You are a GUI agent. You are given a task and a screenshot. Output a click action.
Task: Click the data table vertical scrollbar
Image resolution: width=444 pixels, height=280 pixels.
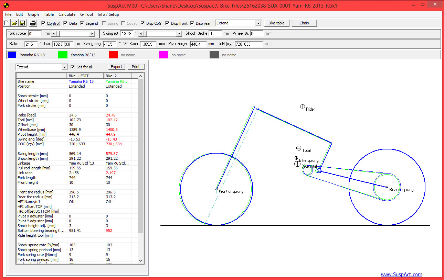[140, 168]
